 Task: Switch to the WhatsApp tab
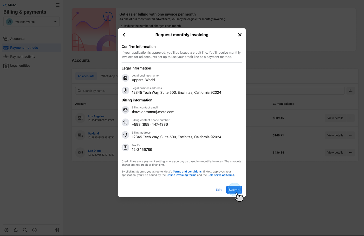(x=109, y=76)
